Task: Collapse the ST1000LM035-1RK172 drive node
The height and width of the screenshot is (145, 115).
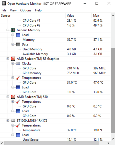Action: (x=8, y=121)
